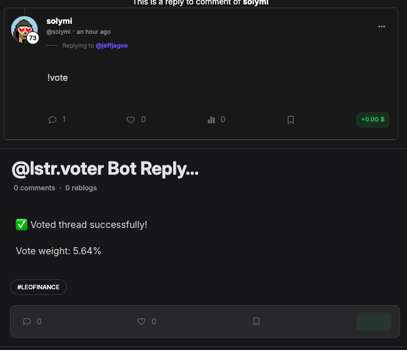
Task: Click the +0.00 $ payout button
Action: [373, 119]
